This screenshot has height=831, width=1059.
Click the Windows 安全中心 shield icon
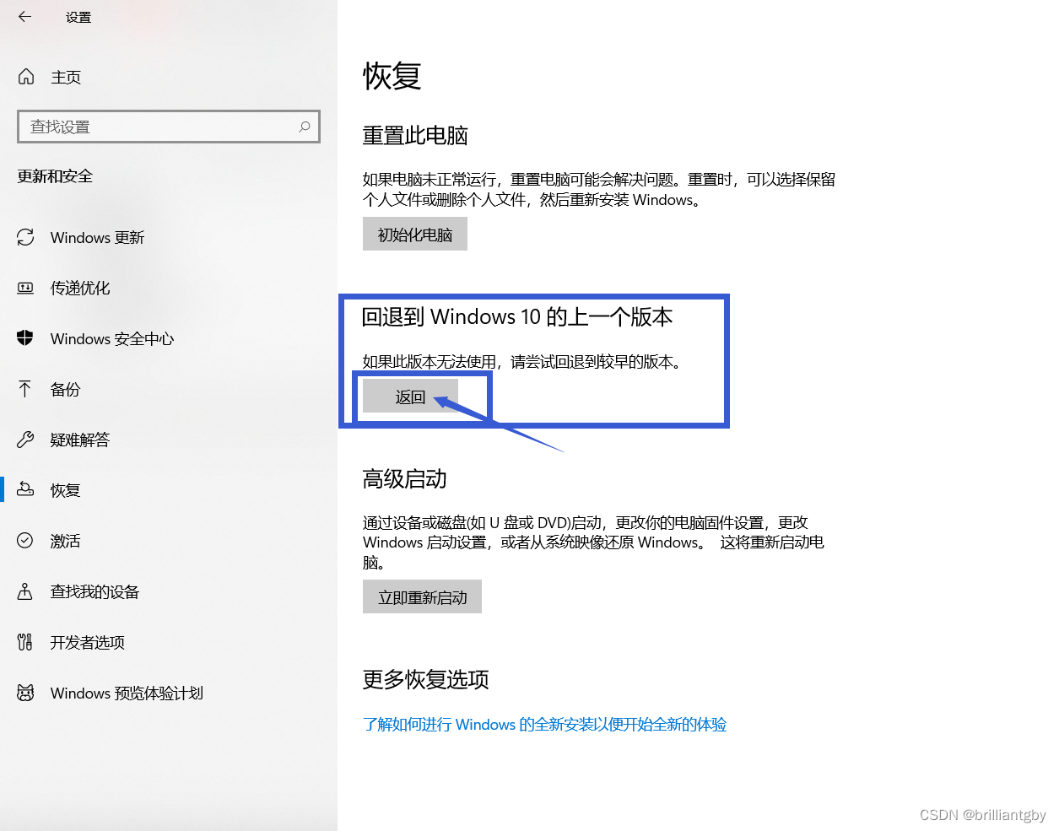[25, 338]
